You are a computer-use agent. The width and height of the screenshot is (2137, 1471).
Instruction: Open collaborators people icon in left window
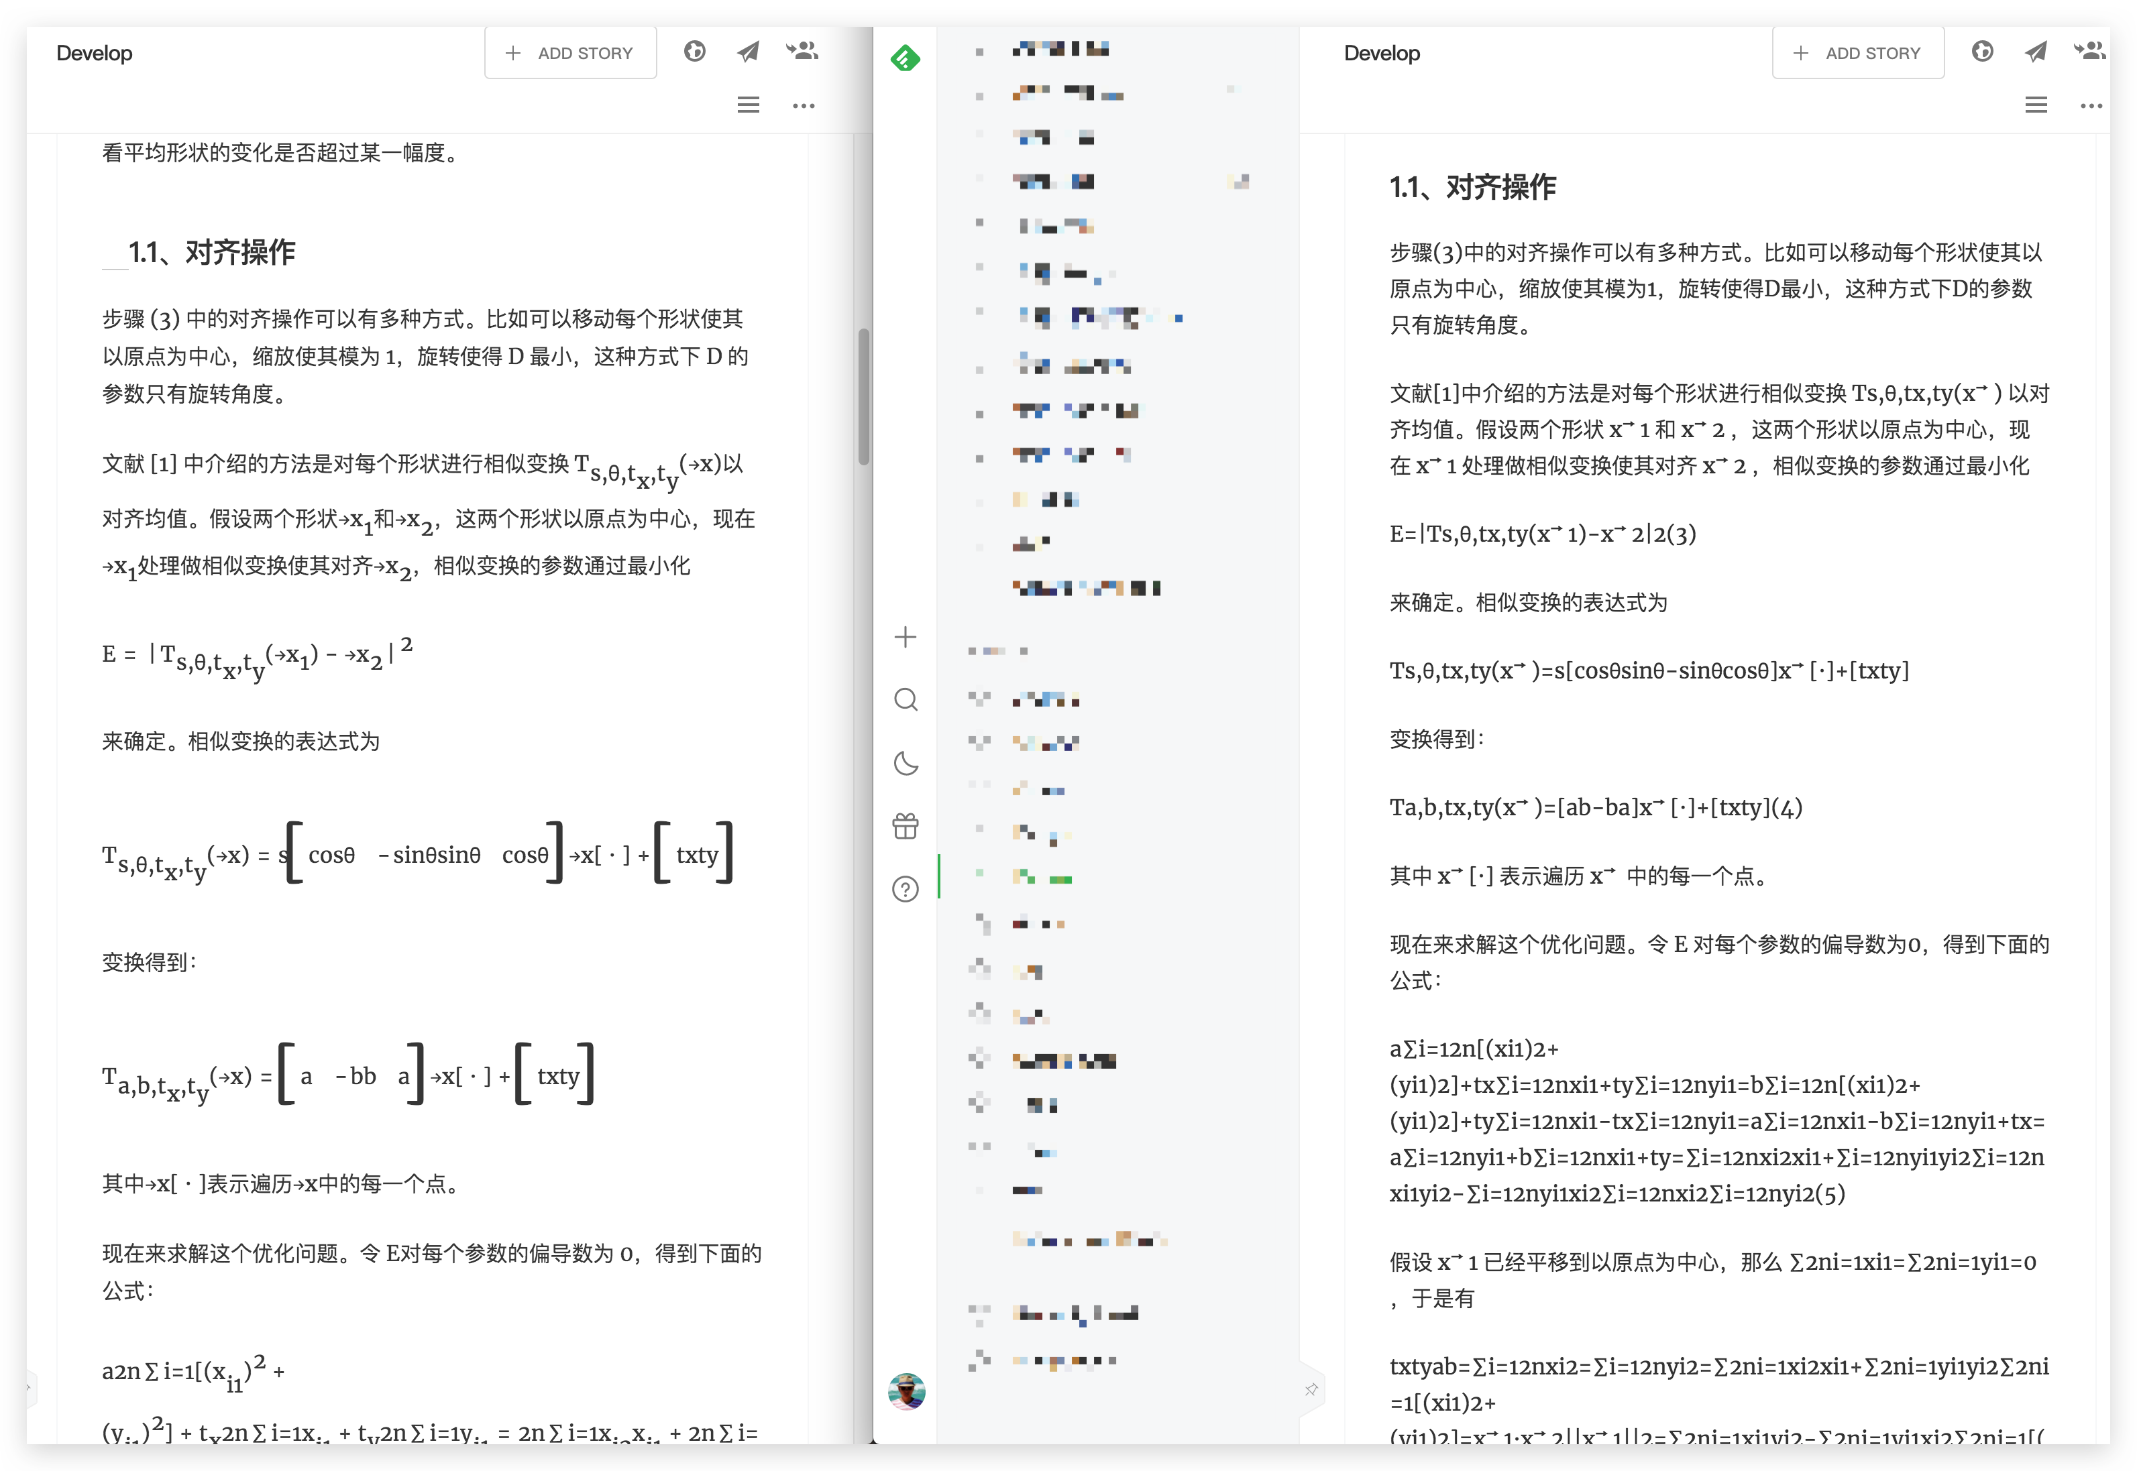802,52
